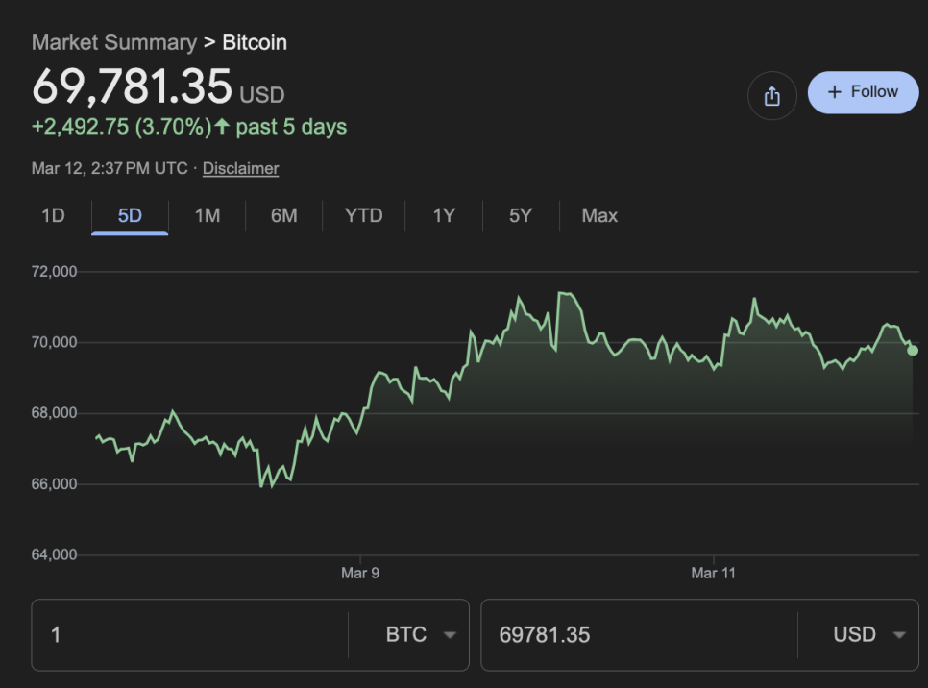
Task: Click the green up arrow indicator
Action: 223,127
